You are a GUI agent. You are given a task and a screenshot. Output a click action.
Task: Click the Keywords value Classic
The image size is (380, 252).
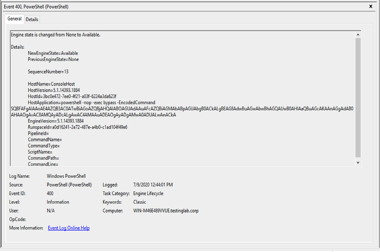click(140, 202)
